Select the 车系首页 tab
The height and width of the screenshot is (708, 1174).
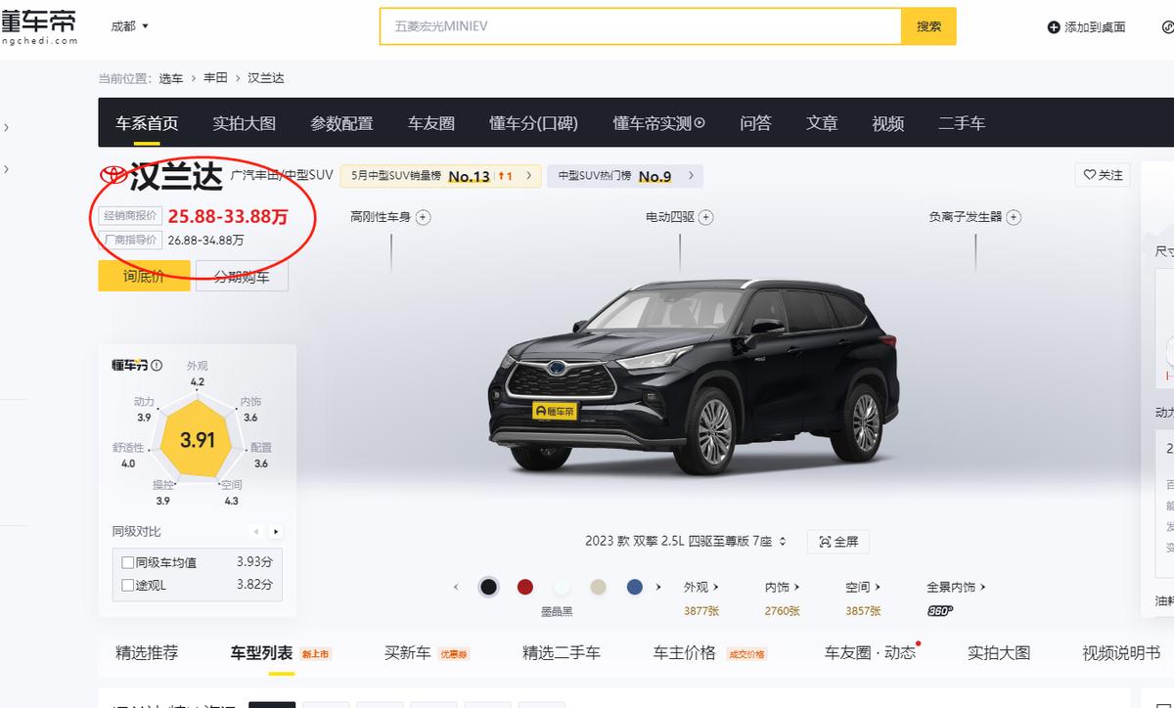[x=147, y=123]
